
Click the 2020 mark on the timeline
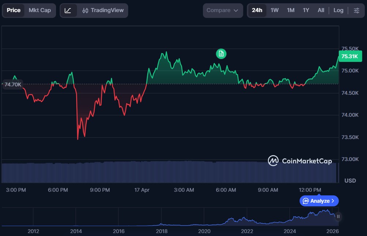click(x=204, y=231)
